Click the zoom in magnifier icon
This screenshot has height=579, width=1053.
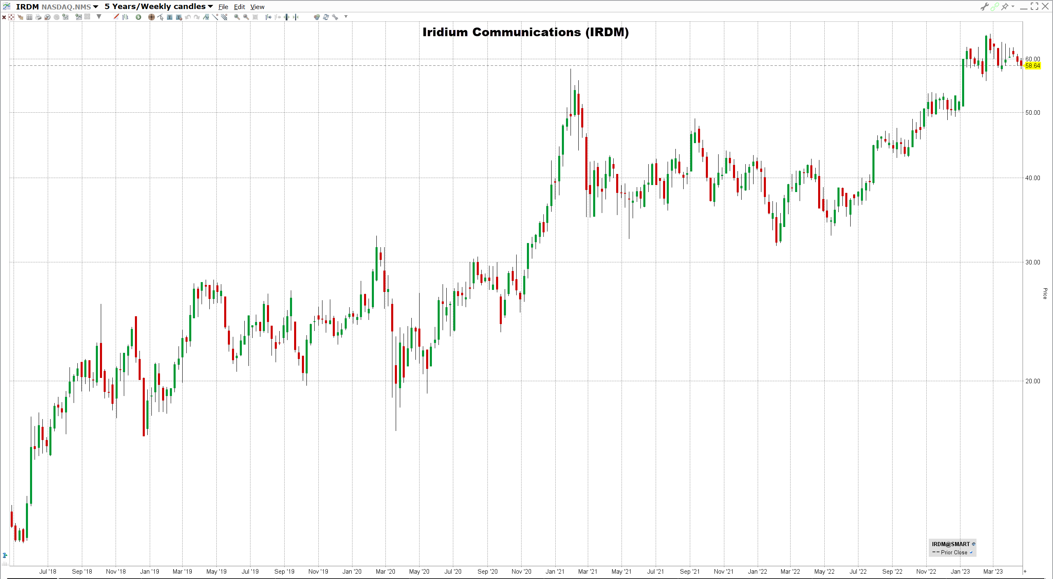[x=237, y=17]
